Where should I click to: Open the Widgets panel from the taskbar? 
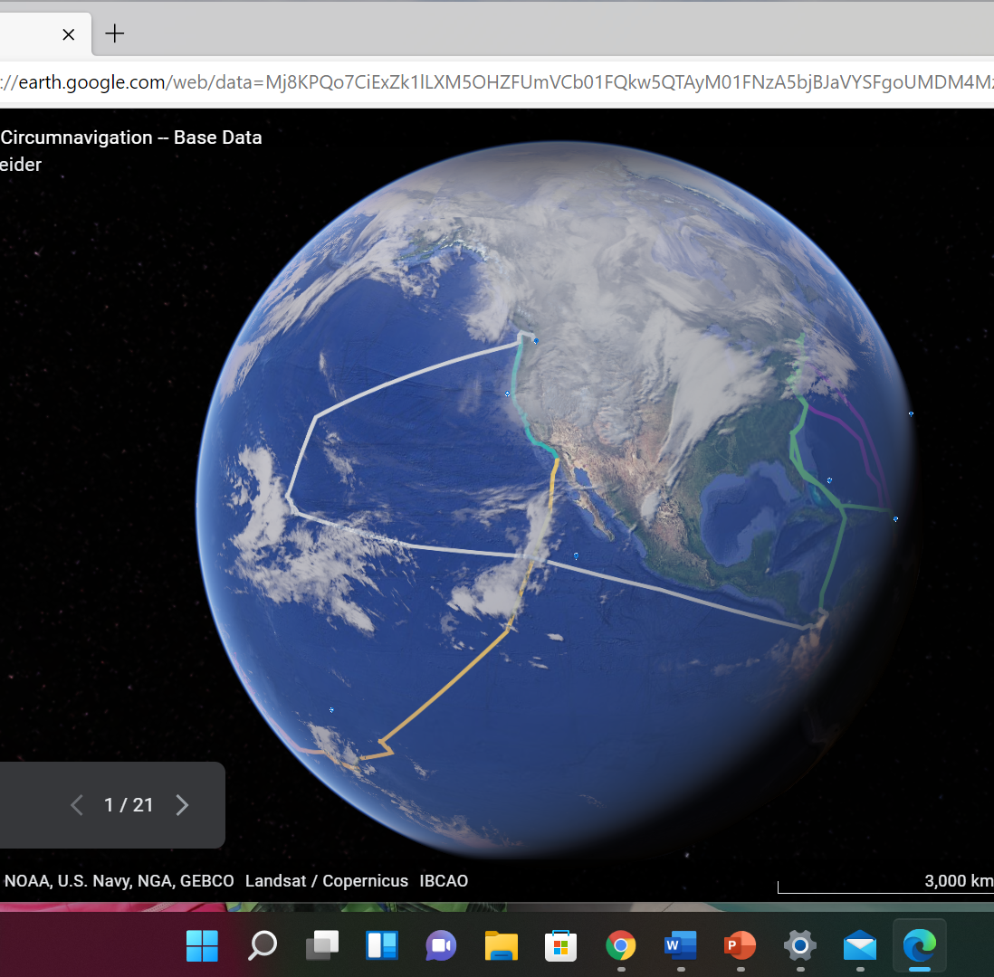coord(382,946)
